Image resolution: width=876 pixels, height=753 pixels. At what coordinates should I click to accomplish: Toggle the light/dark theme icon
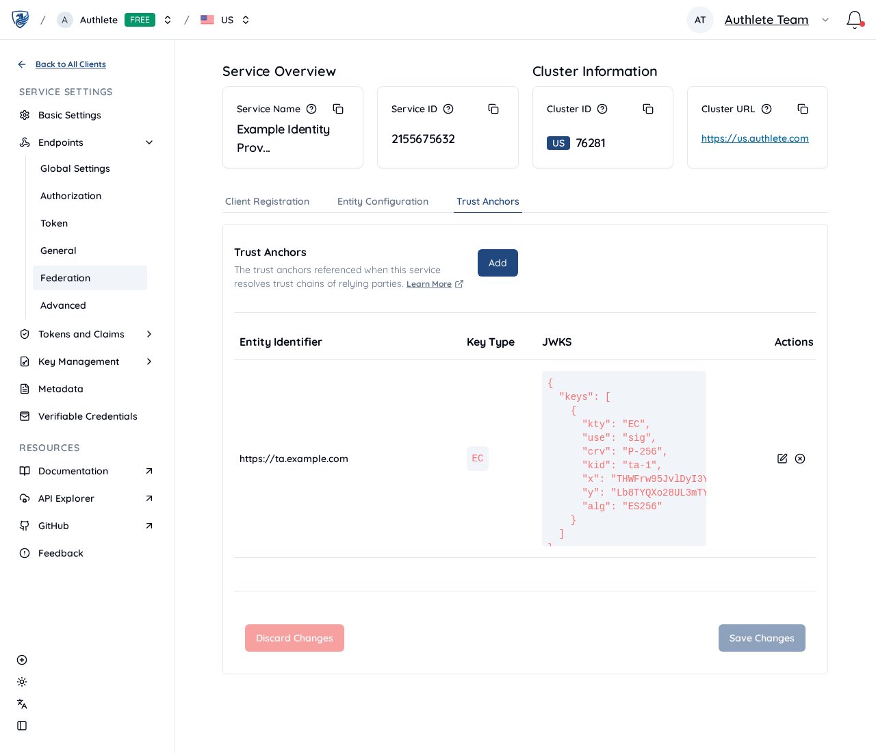click(x=22, y=682)
